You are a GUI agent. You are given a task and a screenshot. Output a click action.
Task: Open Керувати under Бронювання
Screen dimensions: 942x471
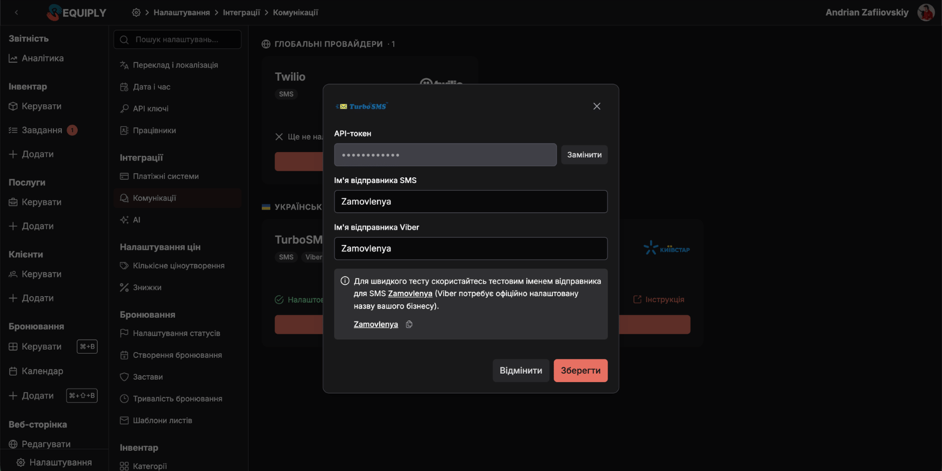pyautogui.click(x=35, y=347)
